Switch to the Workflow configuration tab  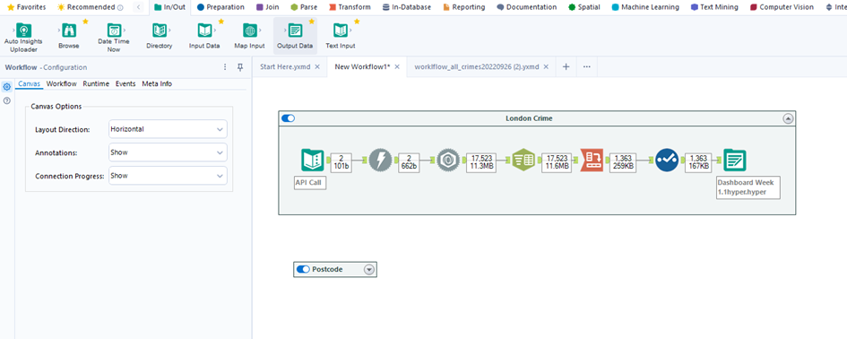point(62,83)
